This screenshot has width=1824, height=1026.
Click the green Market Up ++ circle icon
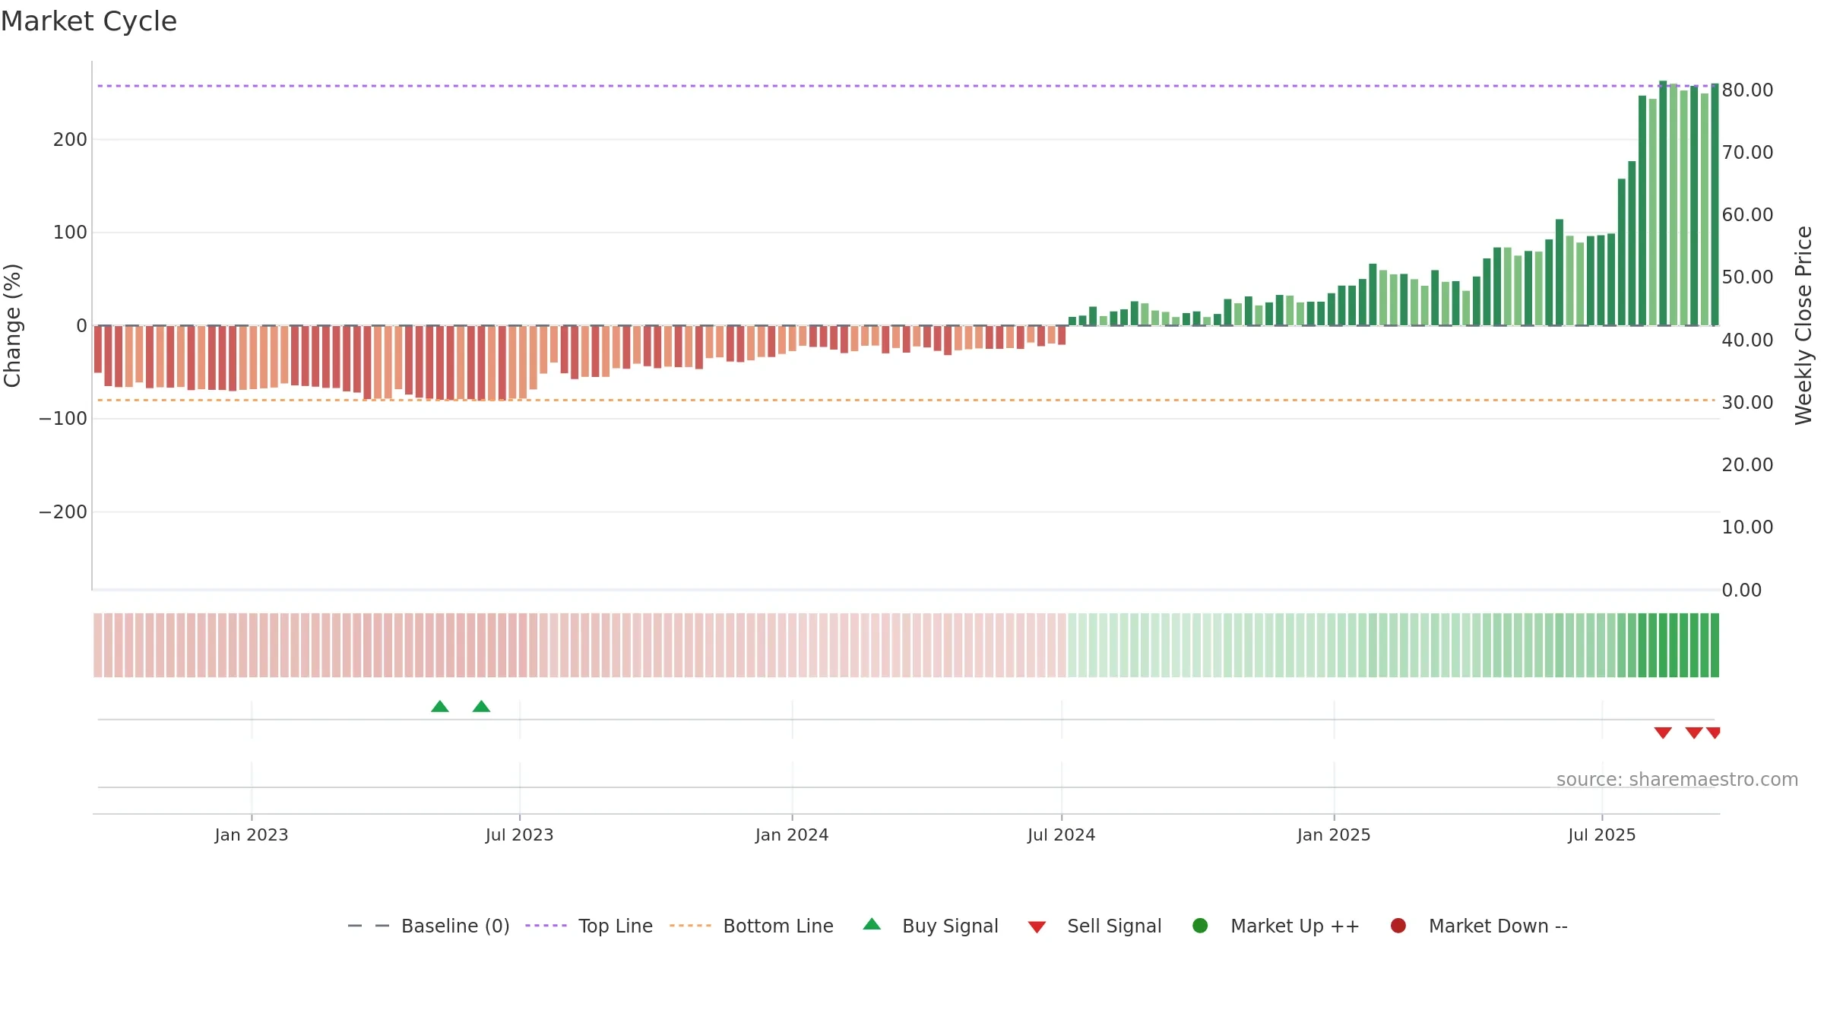tap(1200, 926)
